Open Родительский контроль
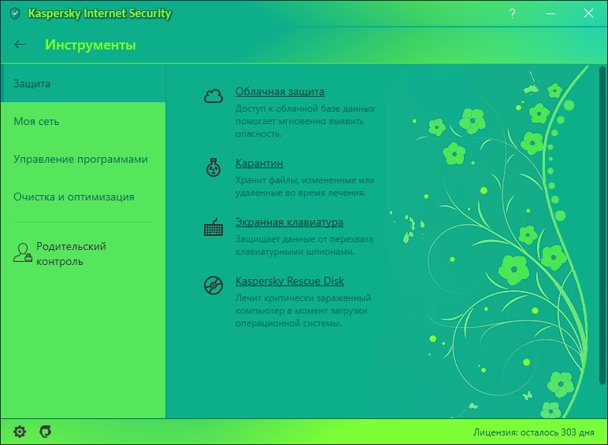Viewport: 608px width, 445px height. (x=71, y=254)
